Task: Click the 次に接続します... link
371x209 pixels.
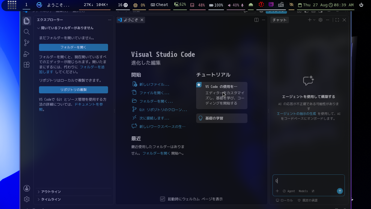Action: (154, 118)
